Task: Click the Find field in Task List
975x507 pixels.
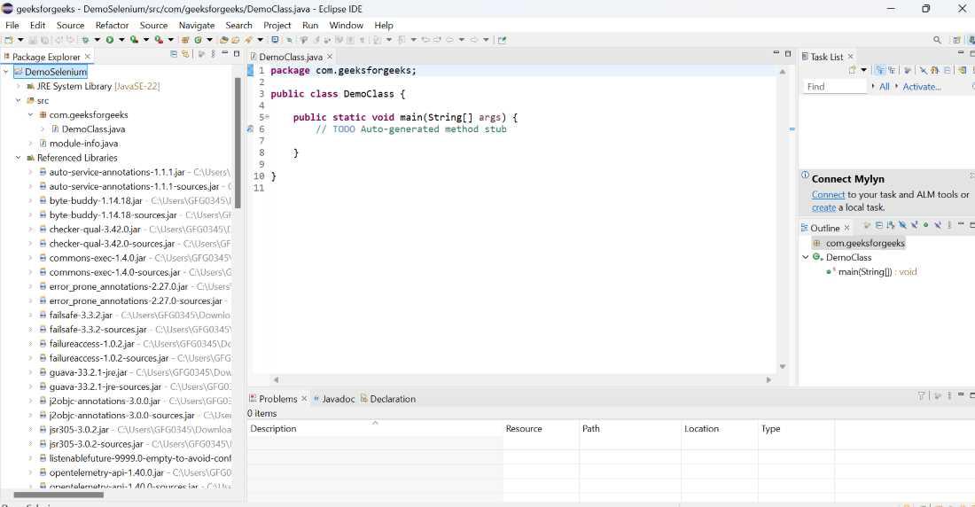Action: pyautogui.click(x=834, y=87)
